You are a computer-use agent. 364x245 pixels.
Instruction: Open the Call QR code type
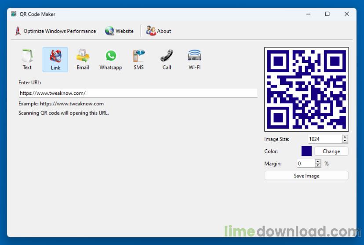[x=167, y=60]
